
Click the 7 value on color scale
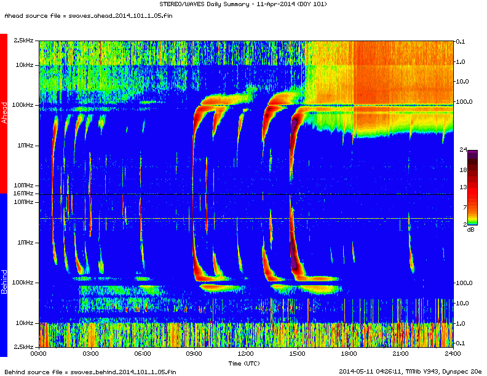point(465,207)
